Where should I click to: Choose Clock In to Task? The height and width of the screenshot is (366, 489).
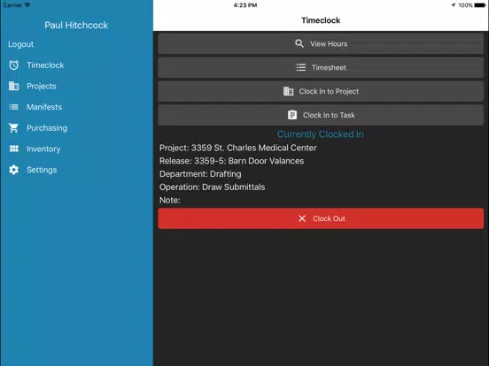pos(321,115)
